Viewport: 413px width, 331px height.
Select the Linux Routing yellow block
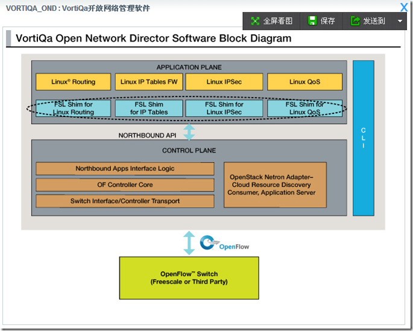click(73, 82)
